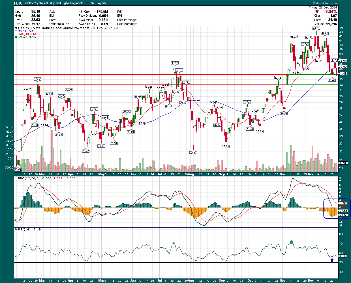Click the 31.95 price label
Viewport: 351px width, 283px height.
coord(186,82)
